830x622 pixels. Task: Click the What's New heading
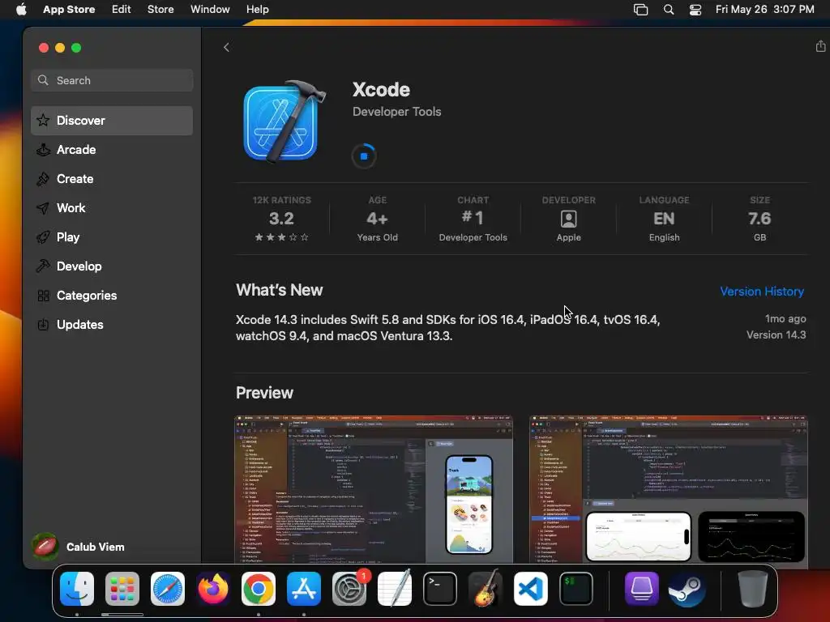click(279, 290)
